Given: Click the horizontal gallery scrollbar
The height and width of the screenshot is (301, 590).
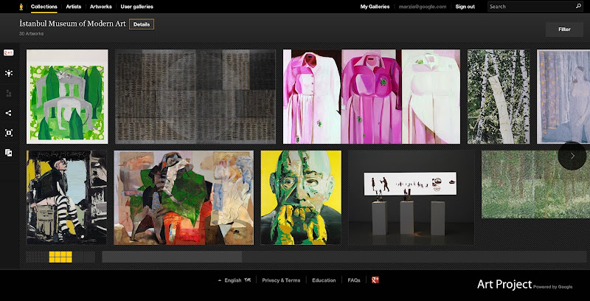Looking at the screenshot, I should [172, 257].
